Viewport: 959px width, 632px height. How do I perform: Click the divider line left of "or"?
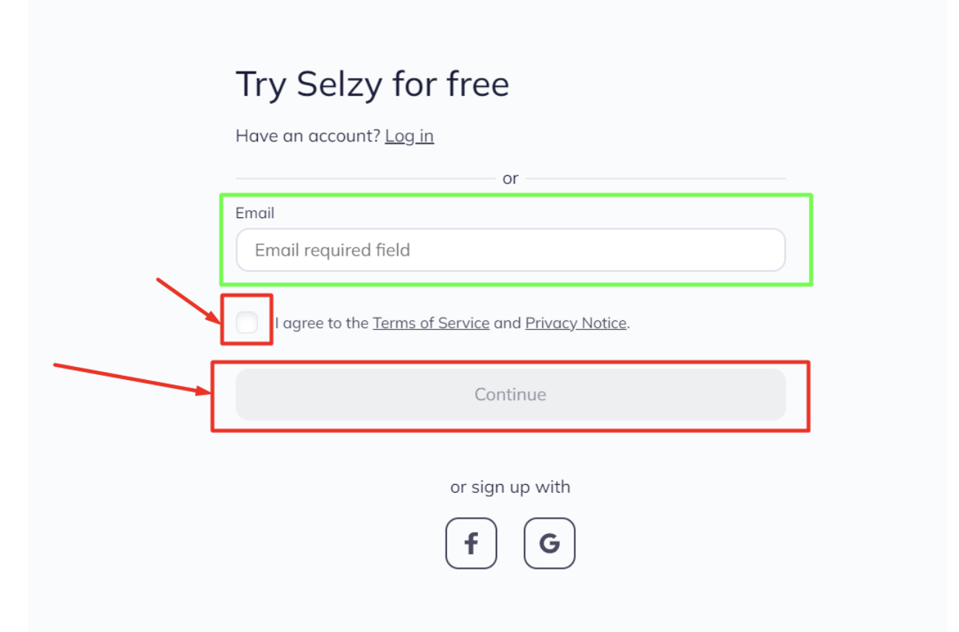coord(365,178)
